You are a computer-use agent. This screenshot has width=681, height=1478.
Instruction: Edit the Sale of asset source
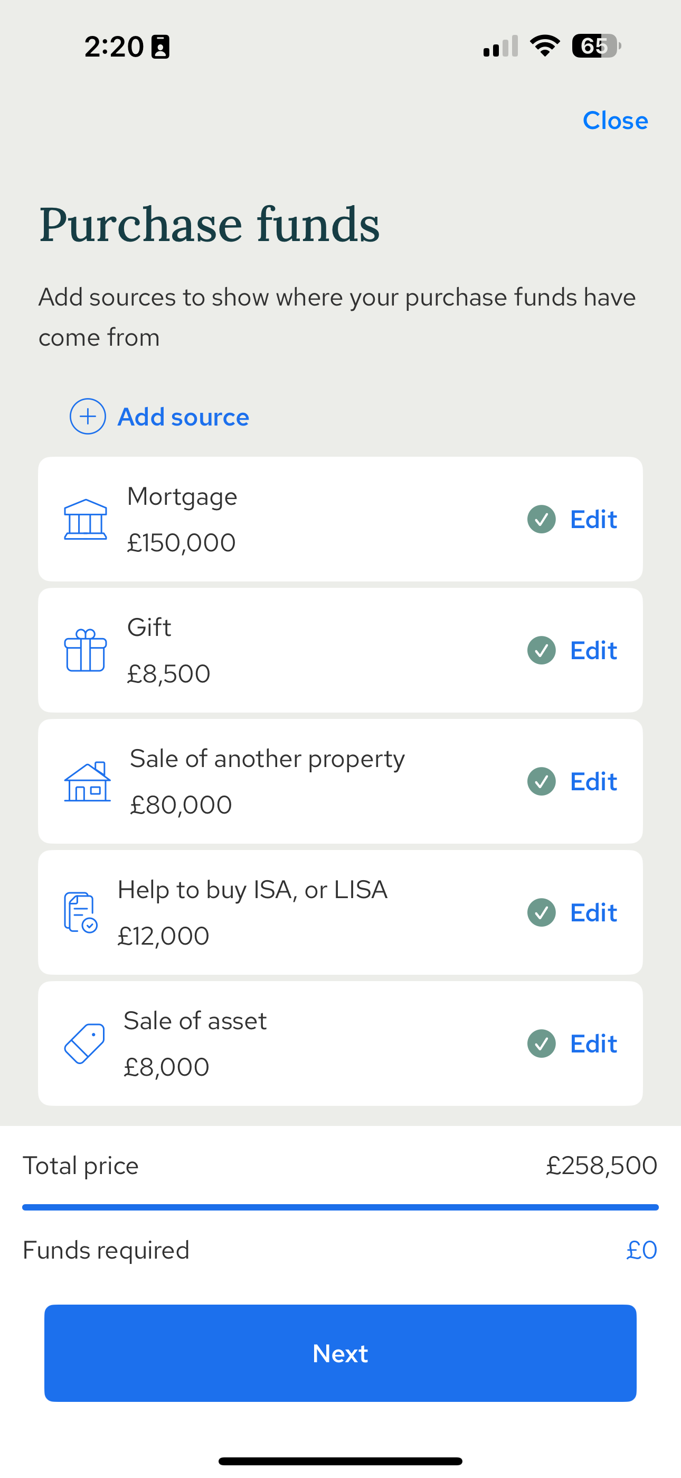[x=593, y=1043]
